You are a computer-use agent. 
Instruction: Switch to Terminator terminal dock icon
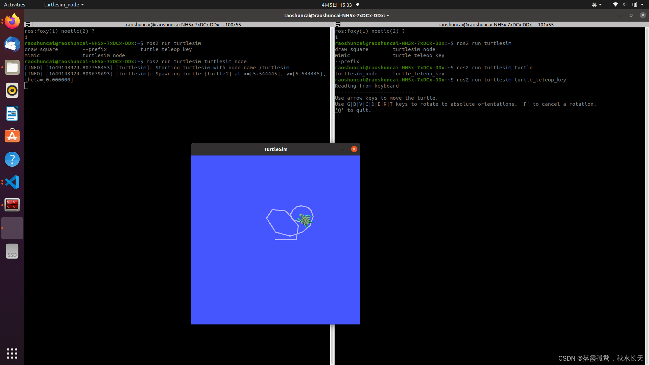pos(12,205)
